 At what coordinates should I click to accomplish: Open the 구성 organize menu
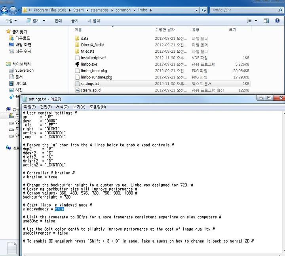(11, 21)
